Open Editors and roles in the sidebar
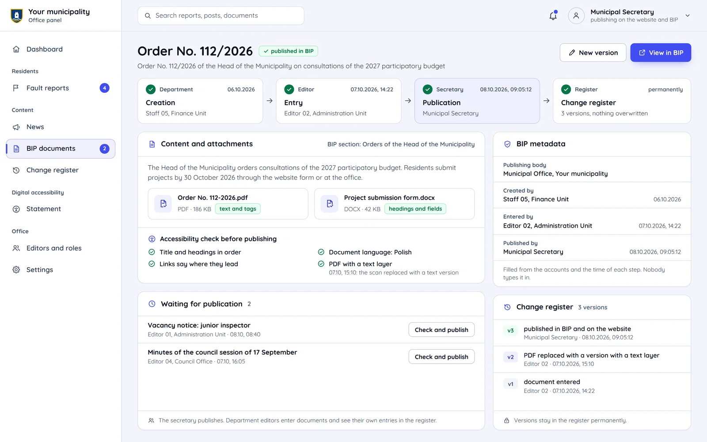The width and height of the screenshot is (707, 442). pyautogui.click(x=61, y=248)
